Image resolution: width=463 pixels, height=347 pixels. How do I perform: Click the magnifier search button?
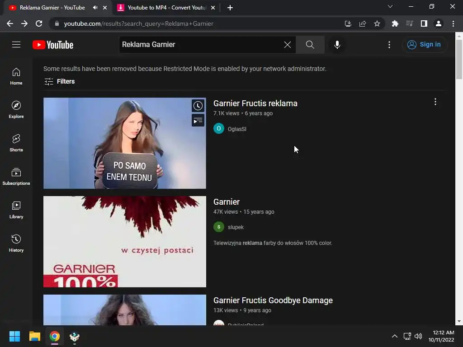pos(310,45)
